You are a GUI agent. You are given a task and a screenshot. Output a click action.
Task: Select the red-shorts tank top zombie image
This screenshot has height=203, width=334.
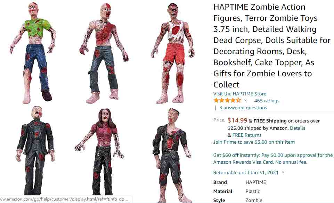pyautogui.click(x=173, y=53)
